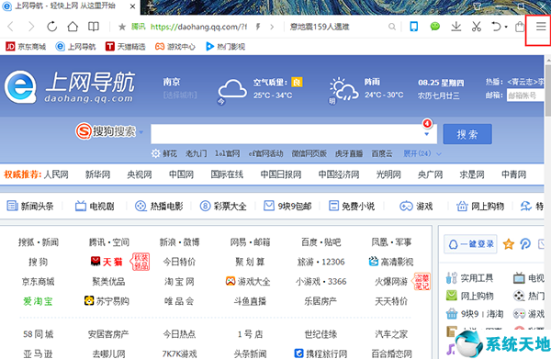Close the 上网导航 browser tab
Image resolution: width=551 pixels, height=359 pixels.
coord(132,6)
